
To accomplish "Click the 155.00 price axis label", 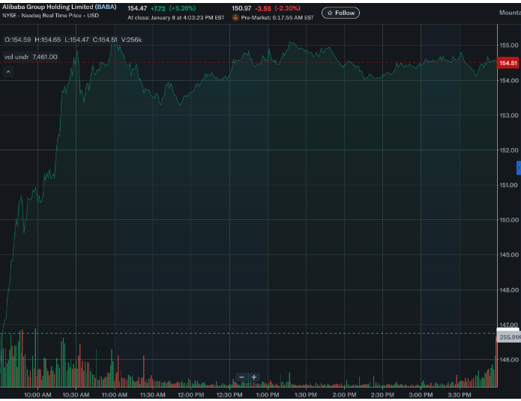I will [x=508, y=46].
